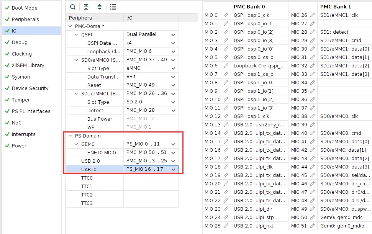Switch to the Clocking page
This screenshot has width=372, height=234.
pos(22,54)
